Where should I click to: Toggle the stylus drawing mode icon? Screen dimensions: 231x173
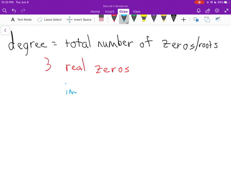(x=218, y=19)
